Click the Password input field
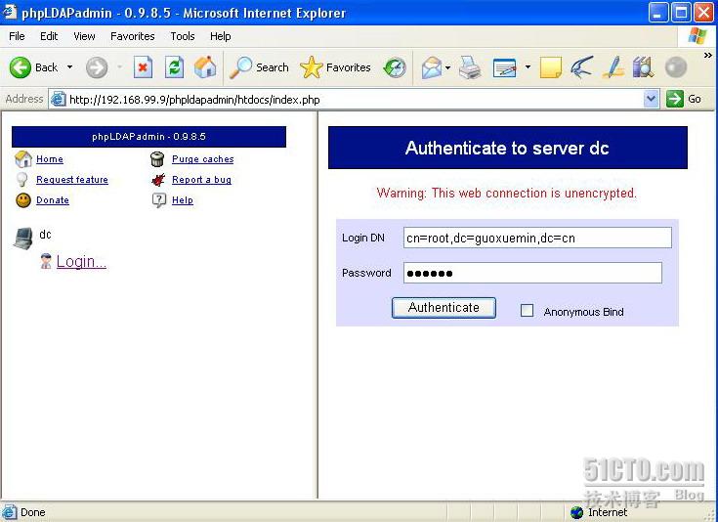The height and width of the screenshot is (522, 718). click(532, 273)
